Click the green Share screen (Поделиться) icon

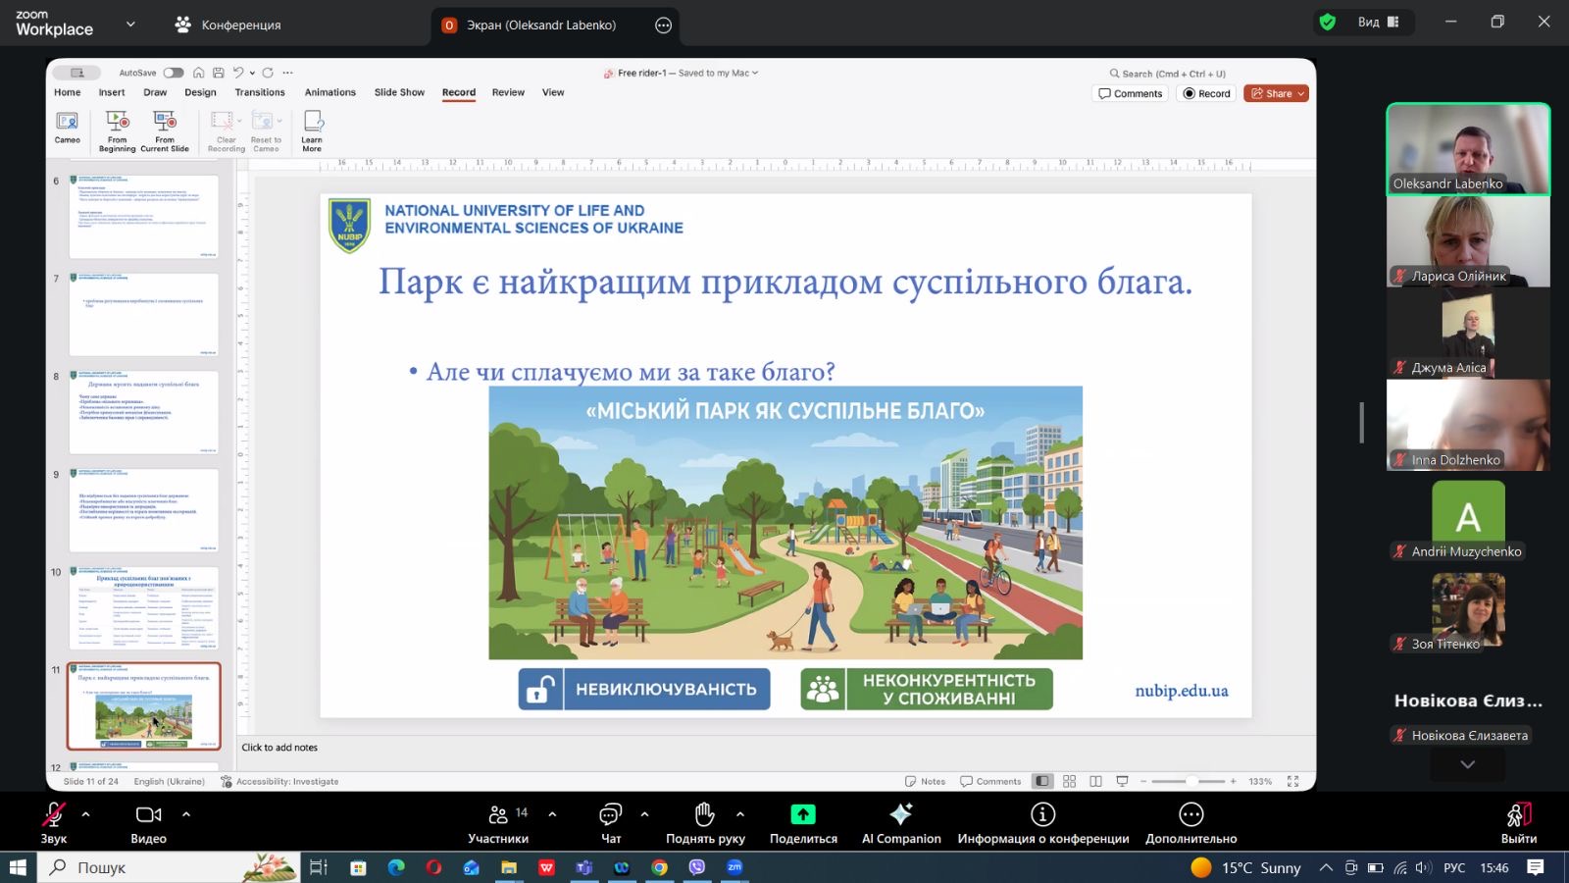click(x=802, y=814)
